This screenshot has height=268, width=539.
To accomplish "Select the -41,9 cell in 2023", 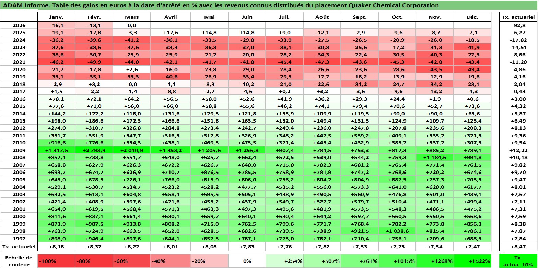I will point(472,47).
